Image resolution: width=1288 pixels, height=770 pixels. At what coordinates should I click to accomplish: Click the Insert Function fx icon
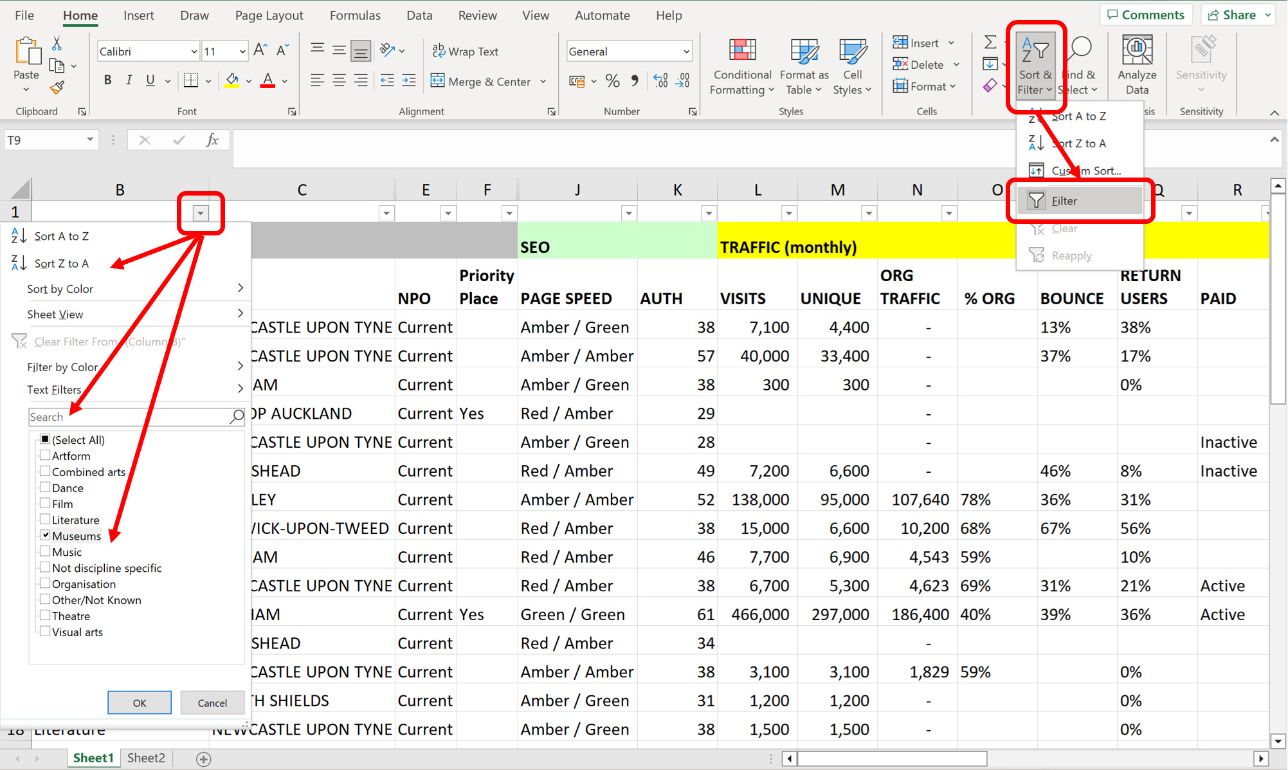(x=213, y=140)
